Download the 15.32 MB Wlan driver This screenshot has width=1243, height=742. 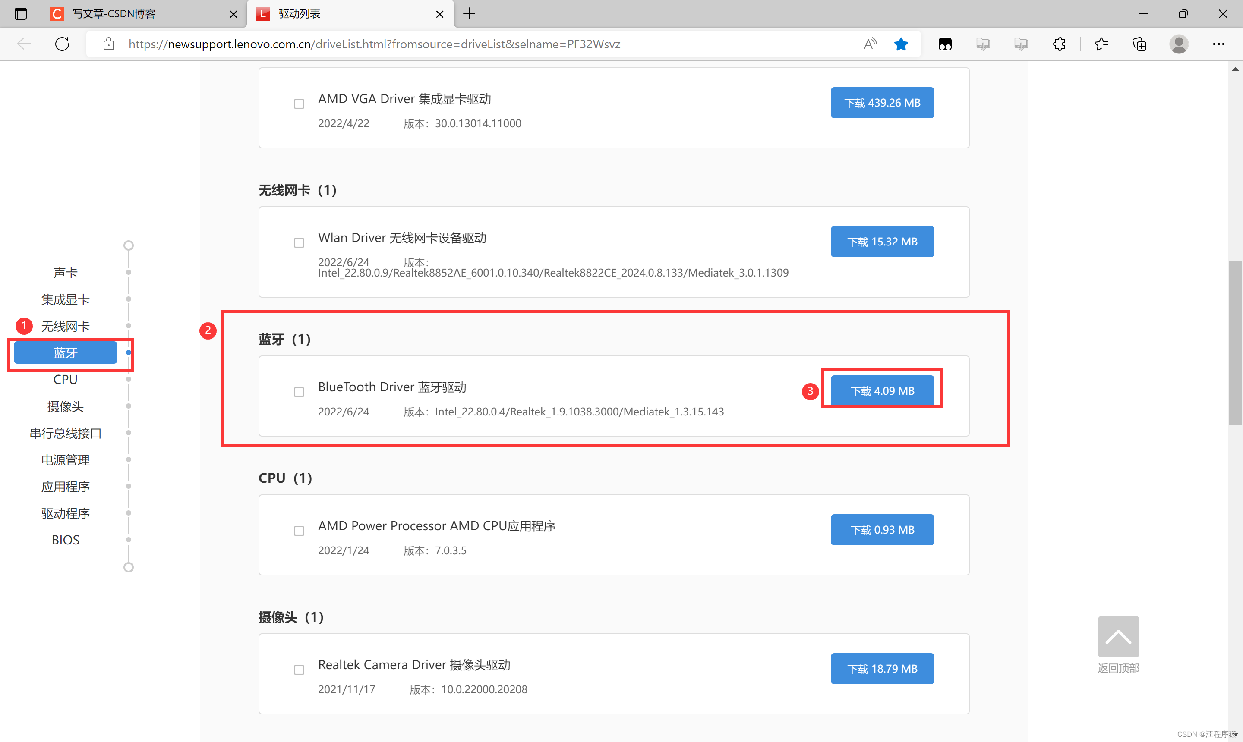pos(882,242)
